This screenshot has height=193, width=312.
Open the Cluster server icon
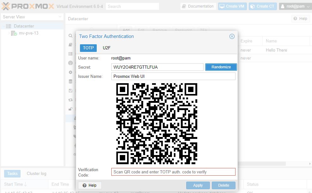[70, 54]
